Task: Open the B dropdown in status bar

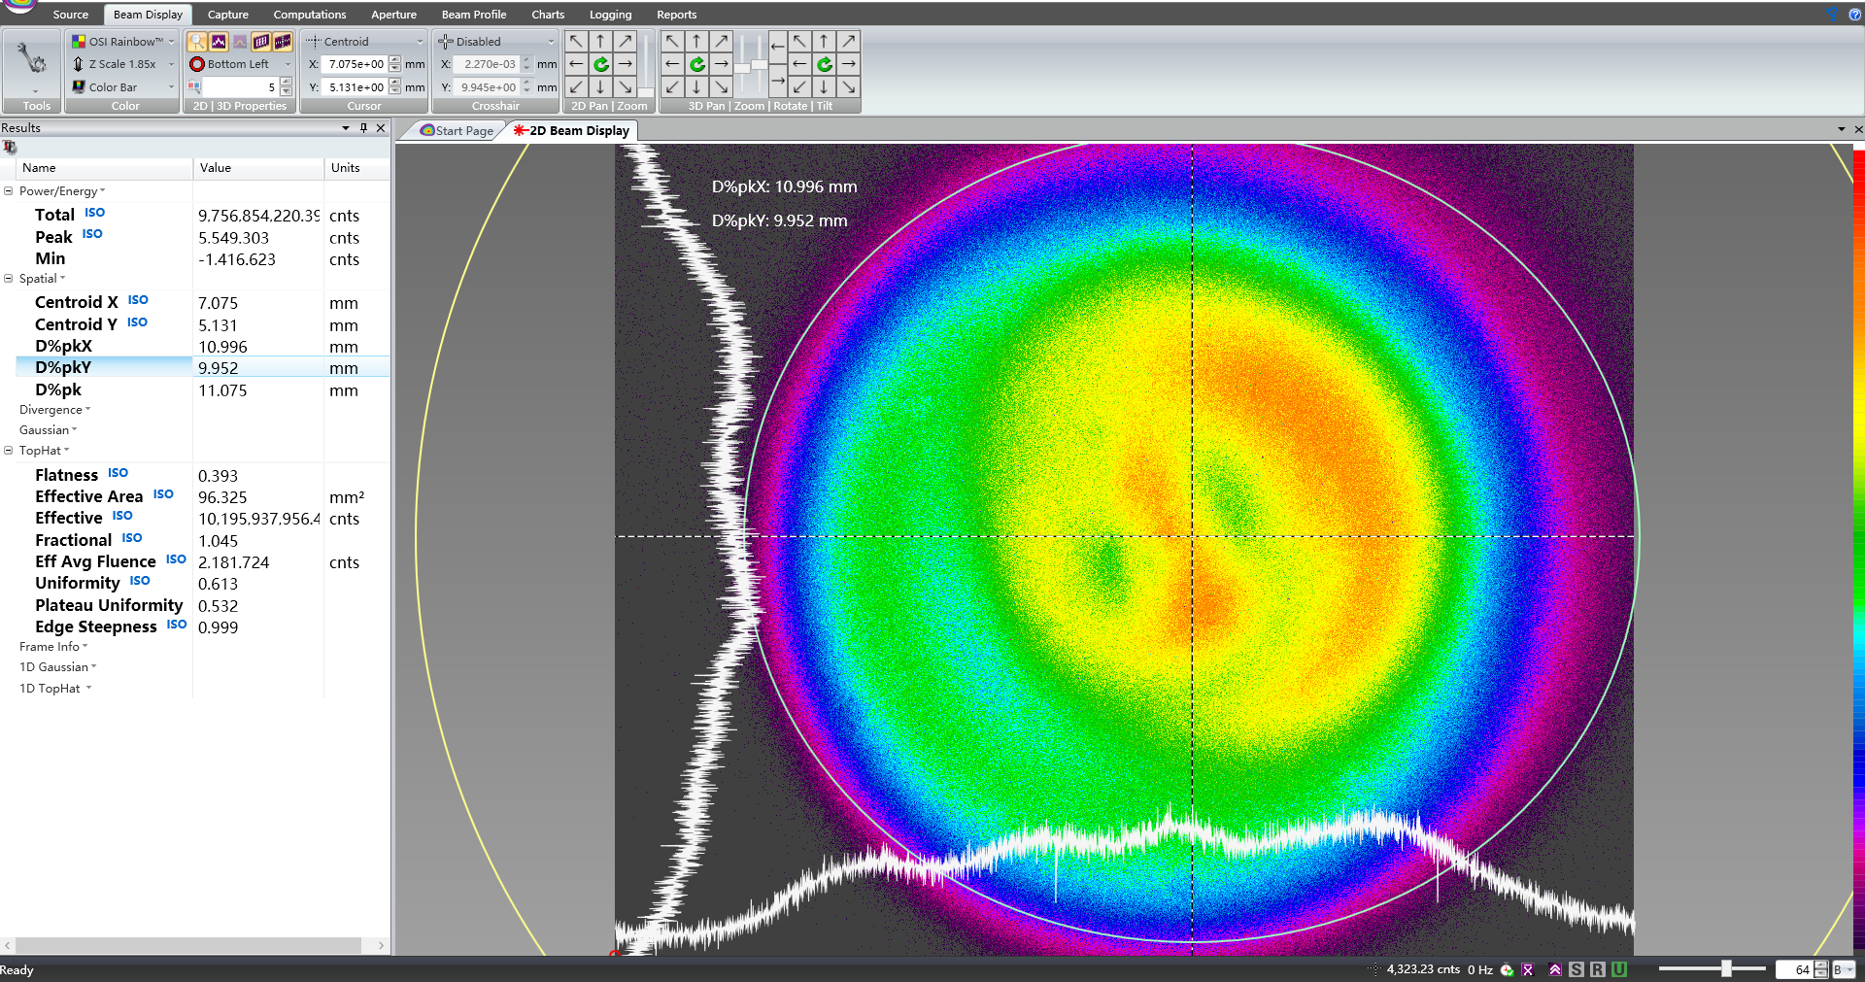Action: 1843,969
